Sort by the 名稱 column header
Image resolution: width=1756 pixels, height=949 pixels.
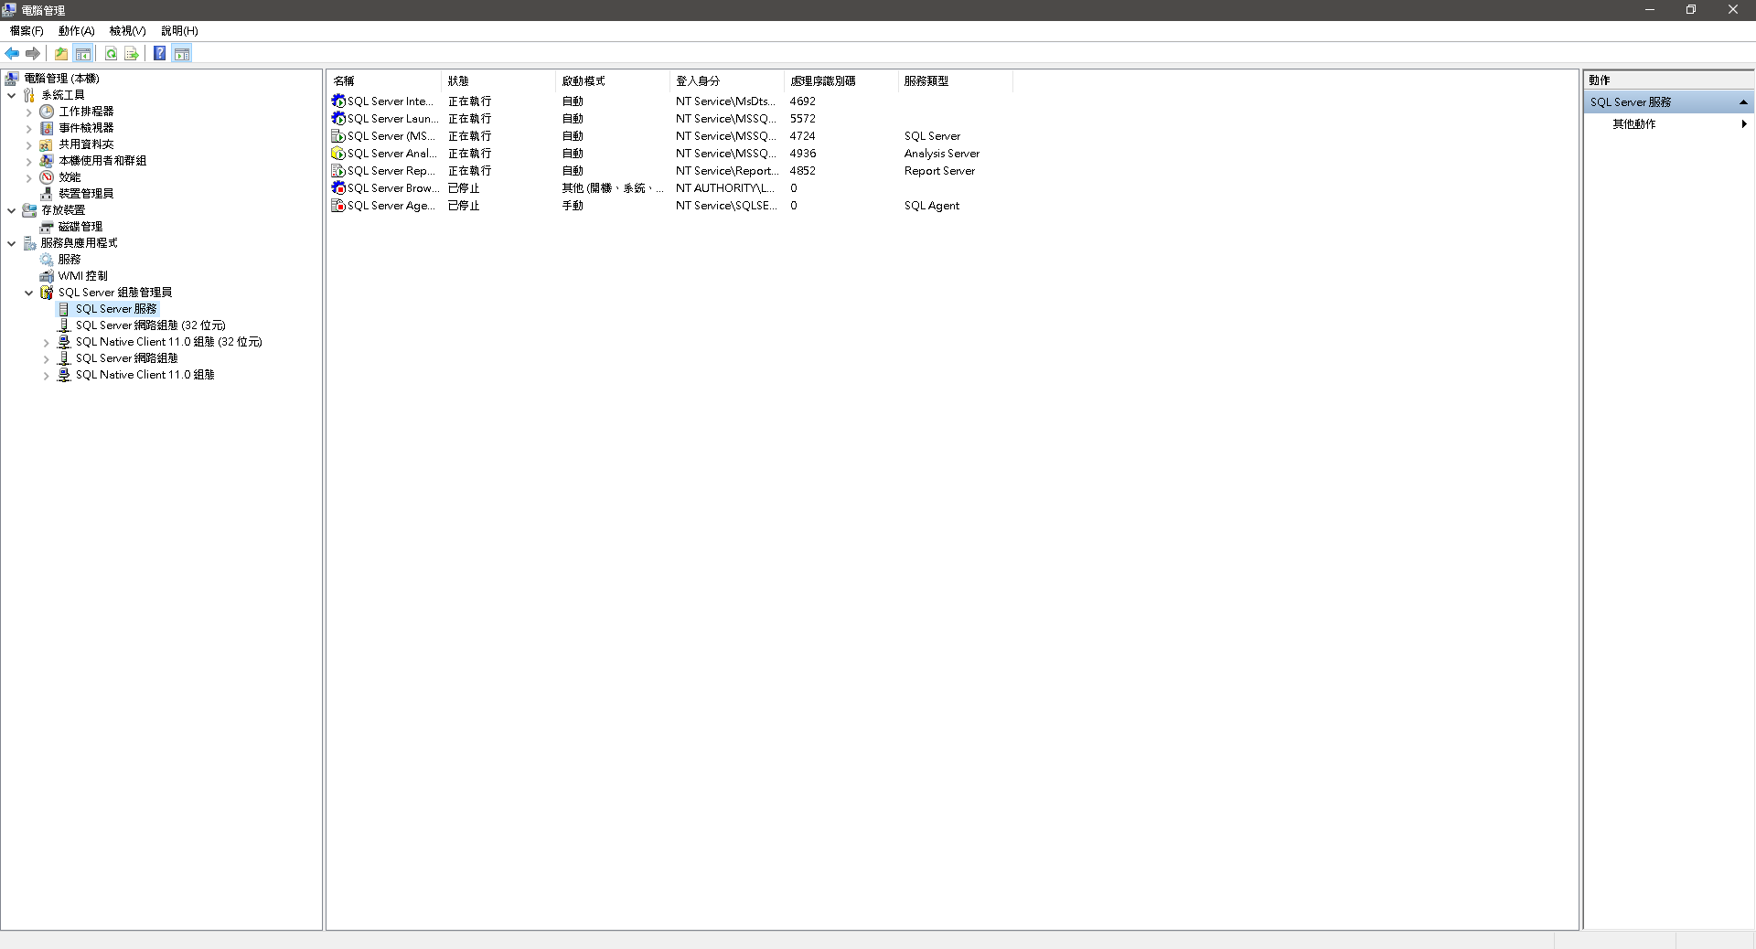[x=384, y=81]
